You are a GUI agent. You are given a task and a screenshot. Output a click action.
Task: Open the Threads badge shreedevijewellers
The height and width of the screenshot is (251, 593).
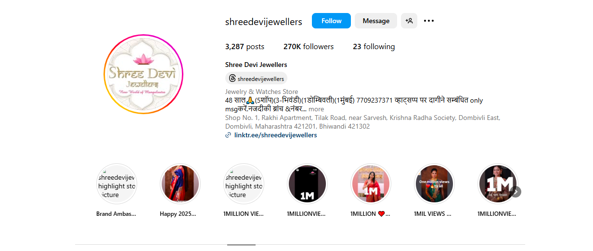256,79
